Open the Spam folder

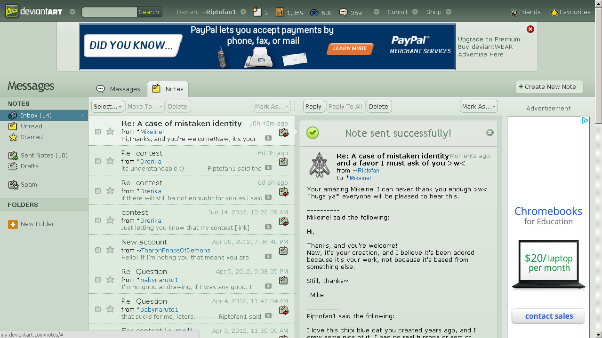pyautogui.click(x=29, y=185)
